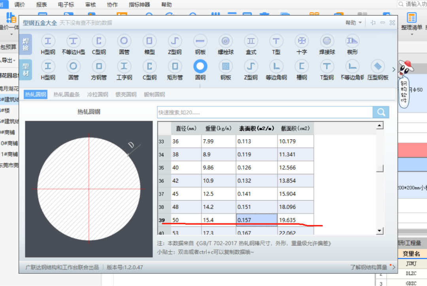
Task: Select the 等边角钢 profile icon
Action: tap(276, 66)
